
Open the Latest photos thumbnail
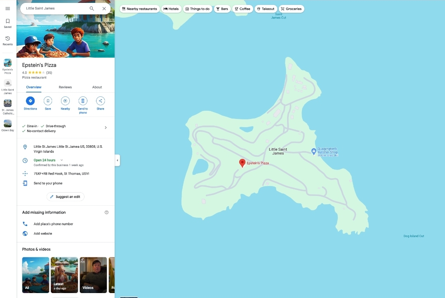tap(64, 275)
